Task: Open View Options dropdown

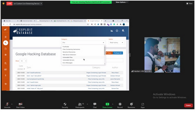Action: click(x=121, y=2)
